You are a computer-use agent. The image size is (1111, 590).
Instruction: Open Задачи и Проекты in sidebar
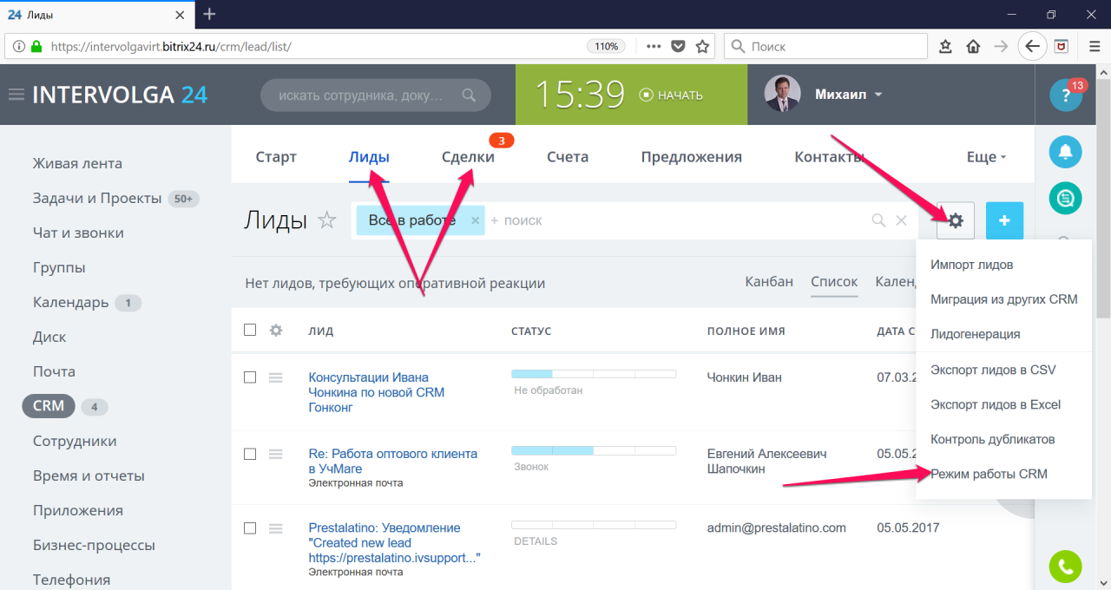click(97, 198)
